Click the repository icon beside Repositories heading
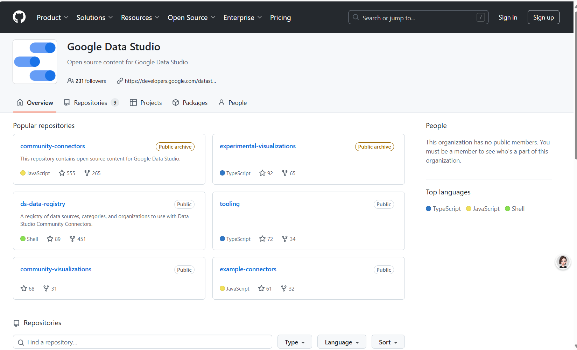 (16, 323)
